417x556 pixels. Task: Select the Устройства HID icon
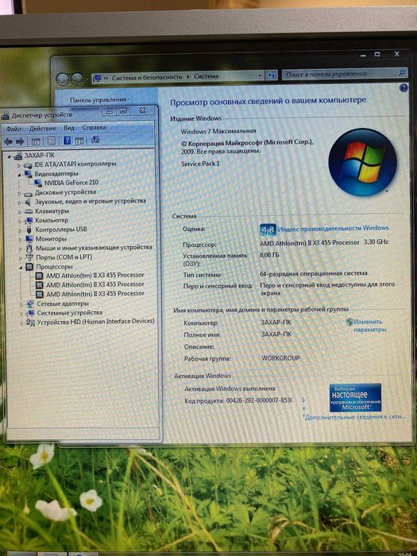coord(30,322)
